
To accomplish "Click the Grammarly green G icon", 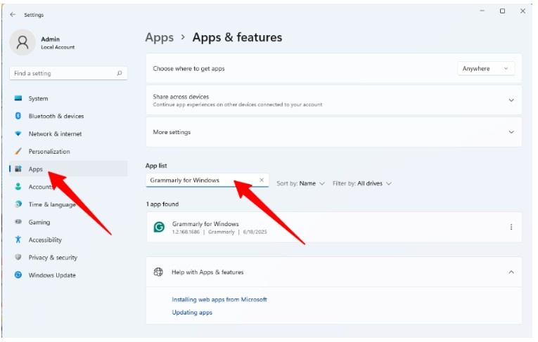I will pyautogui.click(x=159, y=227).
